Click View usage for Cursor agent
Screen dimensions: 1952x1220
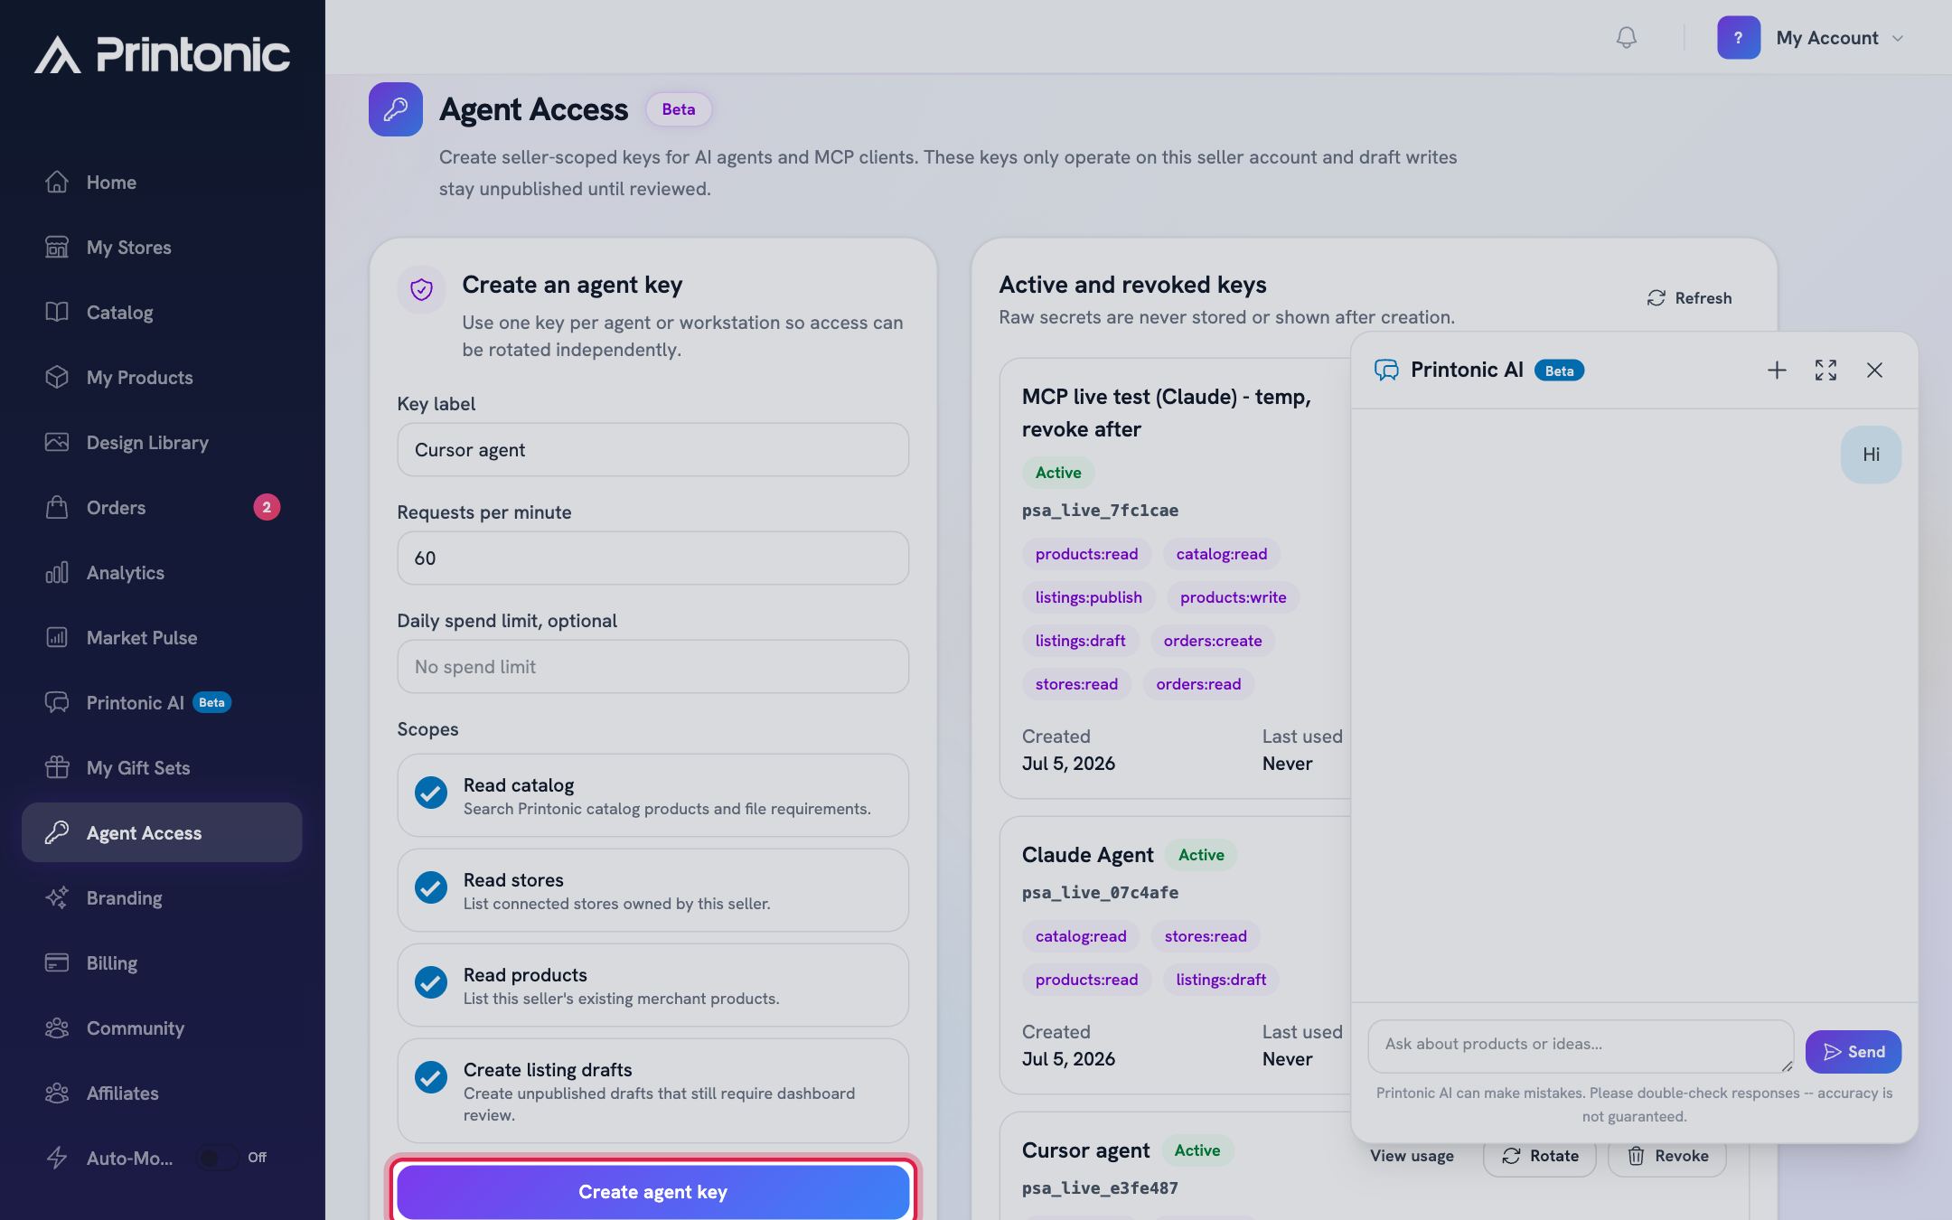(x=1412, y=1156)
